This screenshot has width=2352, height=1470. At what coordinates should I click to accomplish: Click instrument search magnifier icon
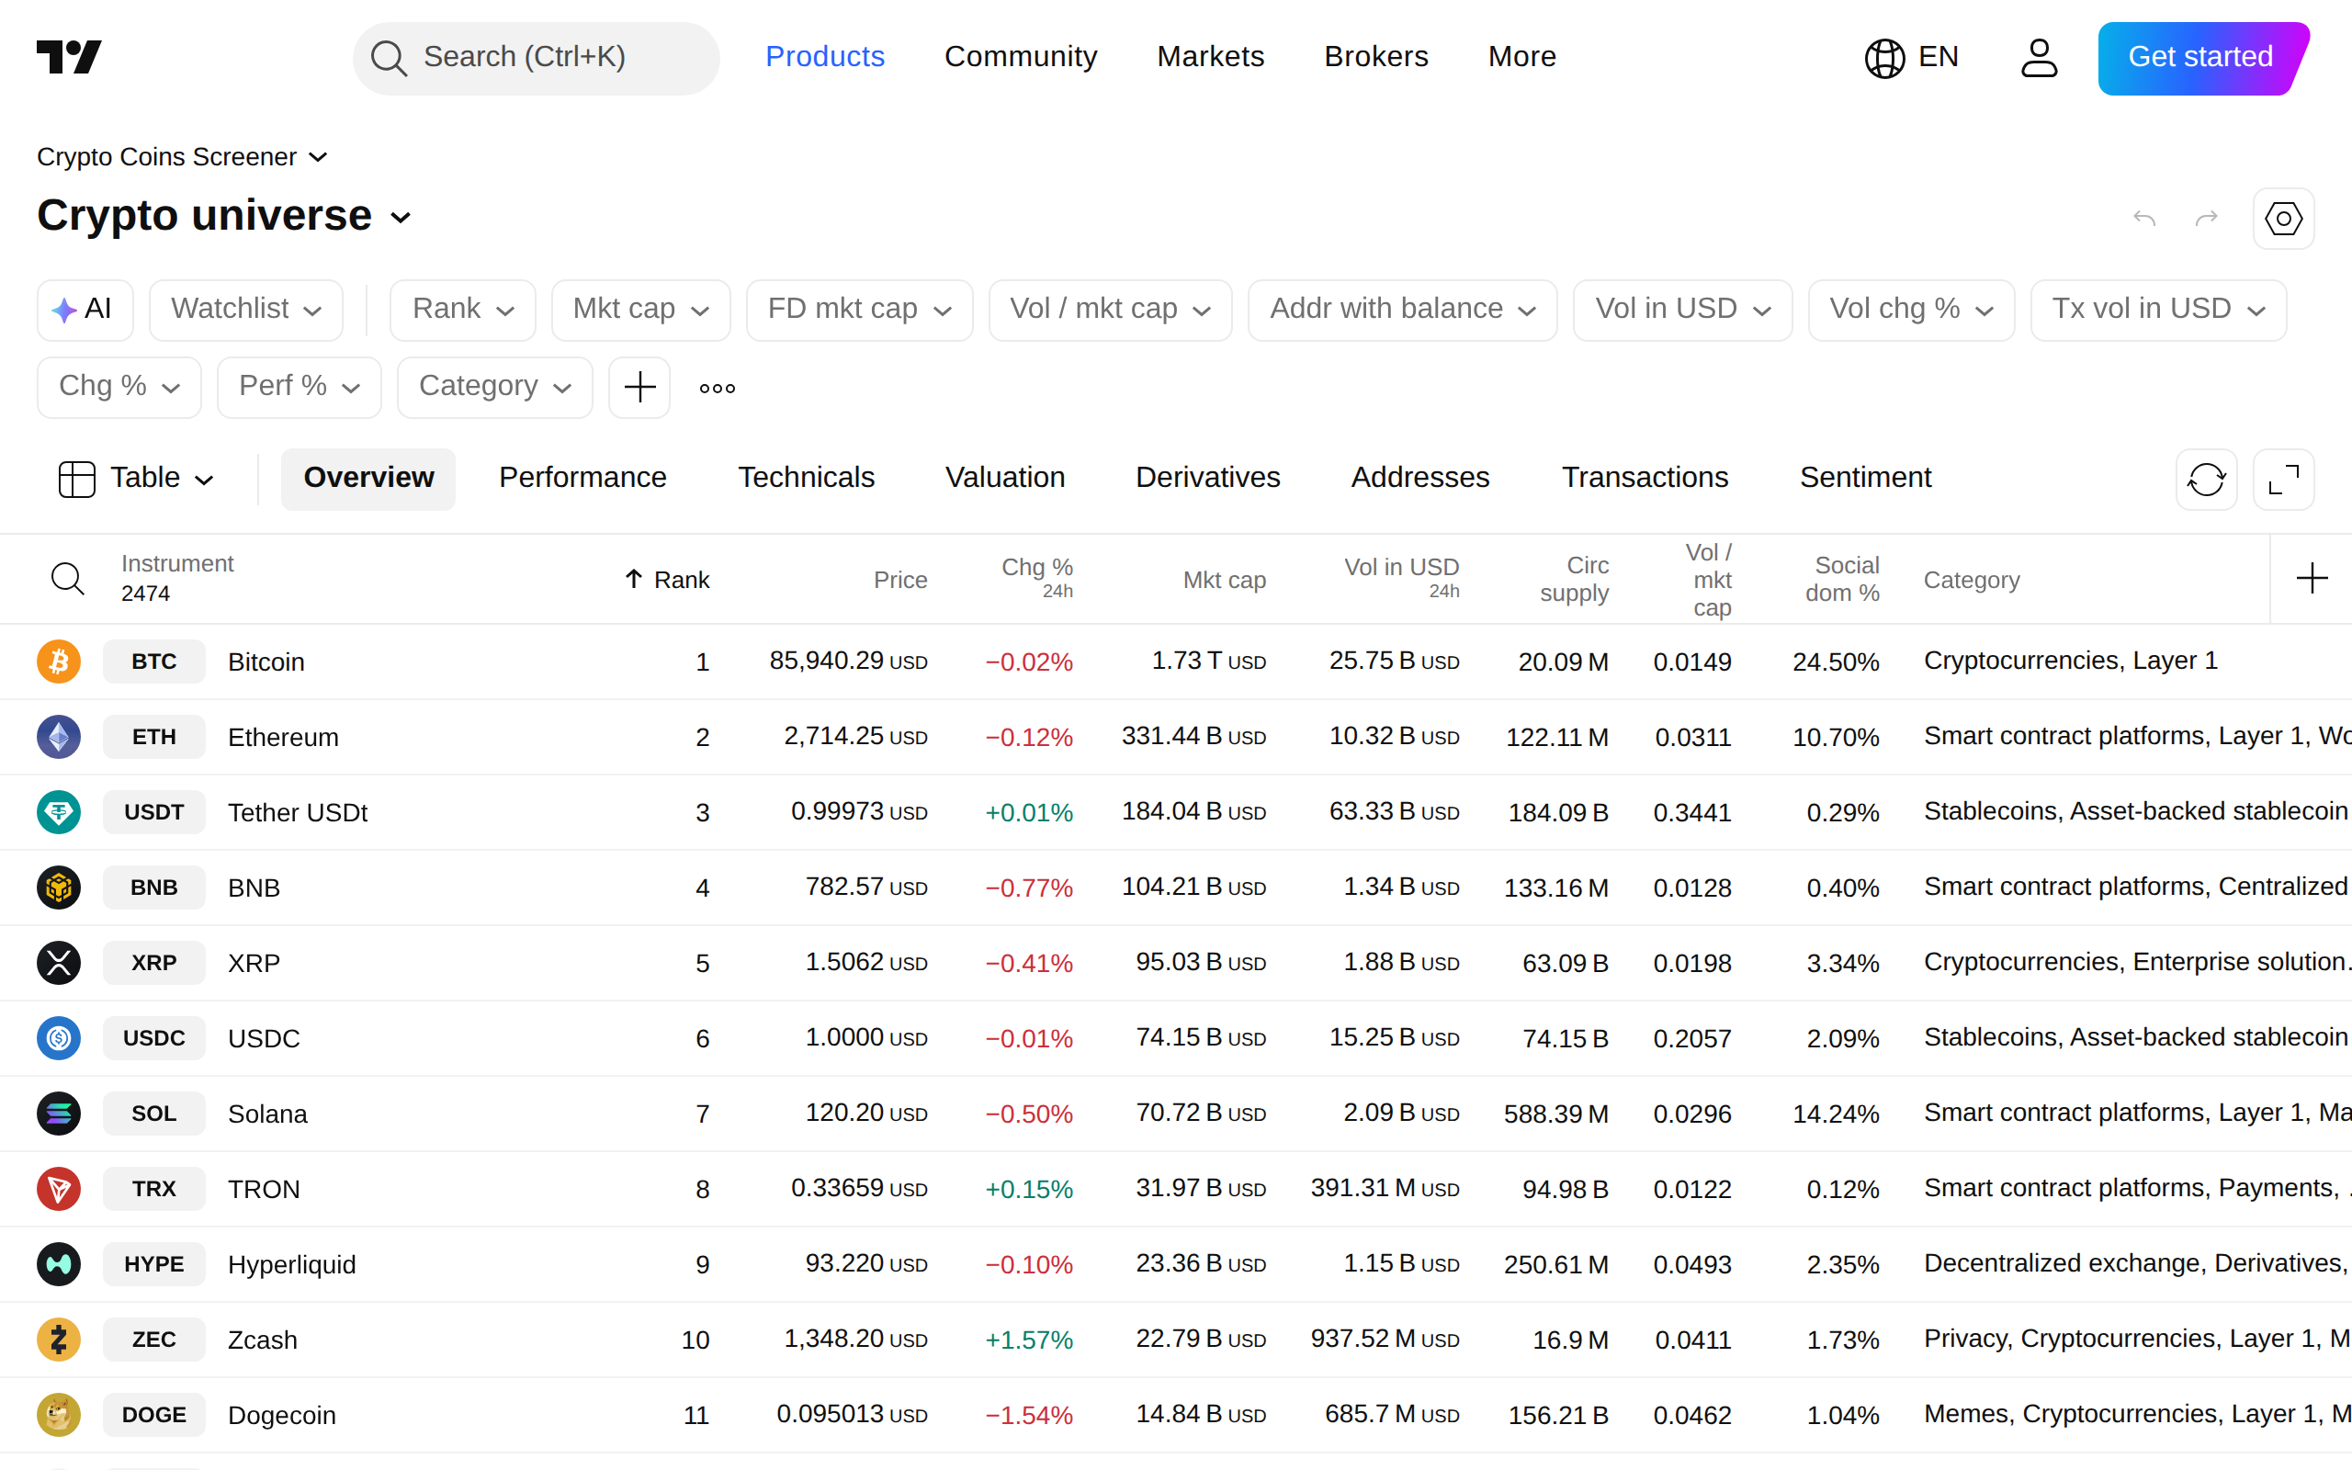click(67, 579)
